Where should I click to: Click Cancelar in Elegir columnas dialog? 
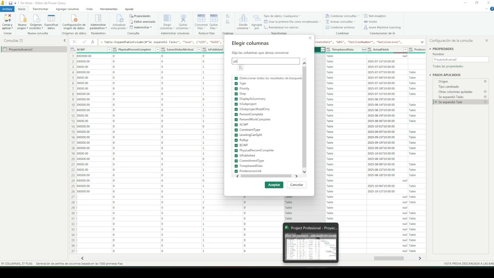coord(296,185)
